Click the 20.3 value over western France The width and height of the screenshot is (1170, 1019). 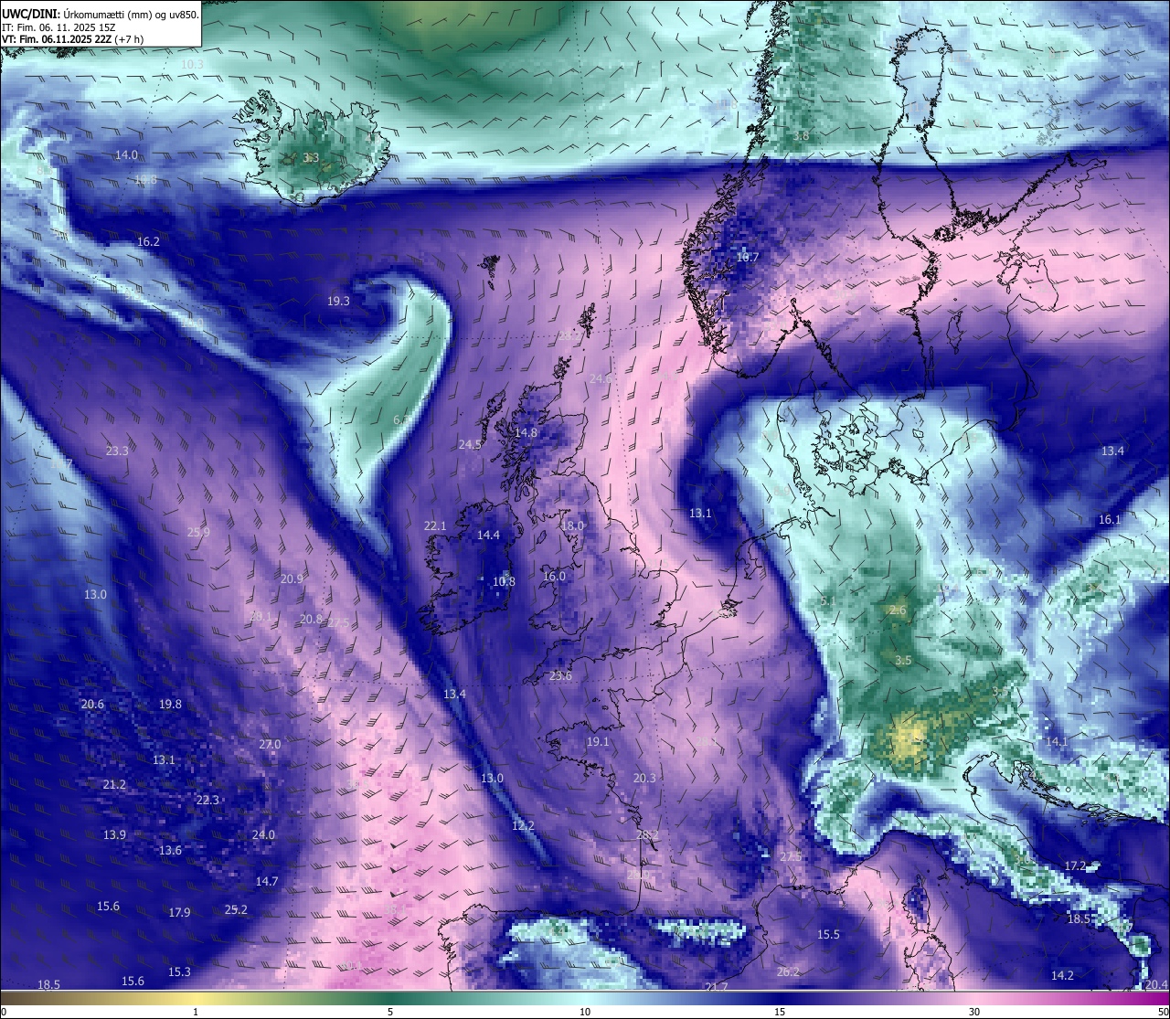[644, 778]
